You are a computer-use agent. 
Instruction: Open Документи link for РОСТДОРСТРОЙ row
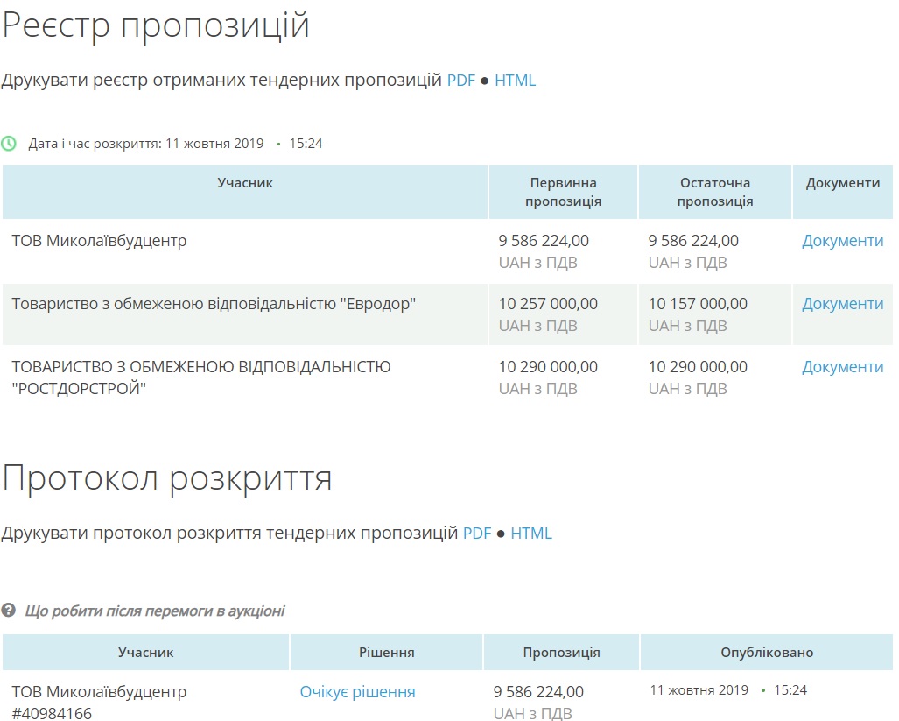click(842, 367)
